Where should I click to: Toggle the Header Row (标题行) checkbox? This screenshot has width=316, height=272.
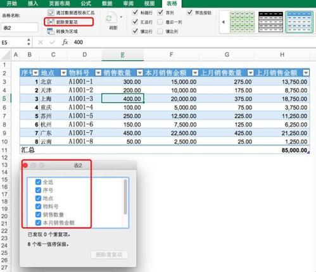tap(135, 13)
